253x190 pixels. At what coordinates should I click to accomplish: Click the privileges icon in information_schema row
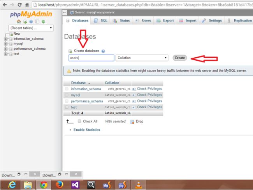134,89
